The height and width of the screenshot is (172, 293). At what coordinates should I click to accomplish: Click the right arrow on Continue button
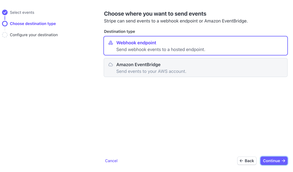[x=283, y=161]
